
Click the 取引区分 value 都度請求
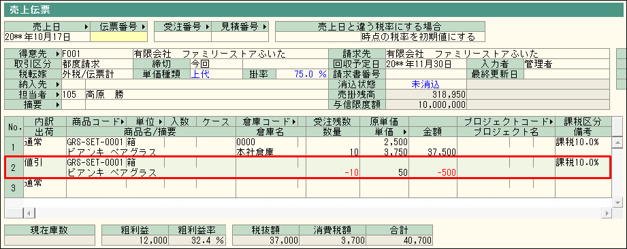coord(97,64)
